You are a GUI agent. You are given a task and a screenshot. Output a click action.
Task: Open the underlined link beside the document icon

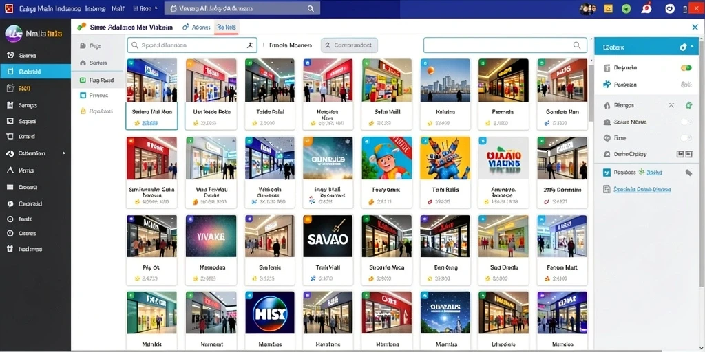(x=642, y=189)
